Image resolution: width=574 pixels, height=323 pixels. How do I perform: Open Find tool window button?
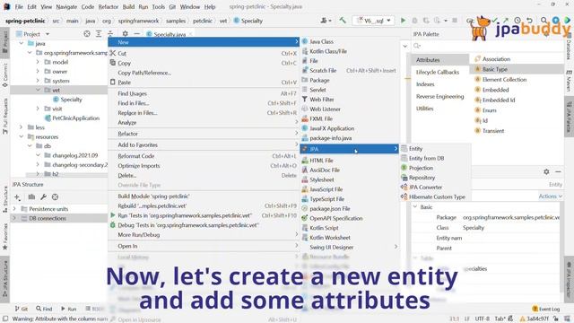pyautogui.click(x=44, y=309)
